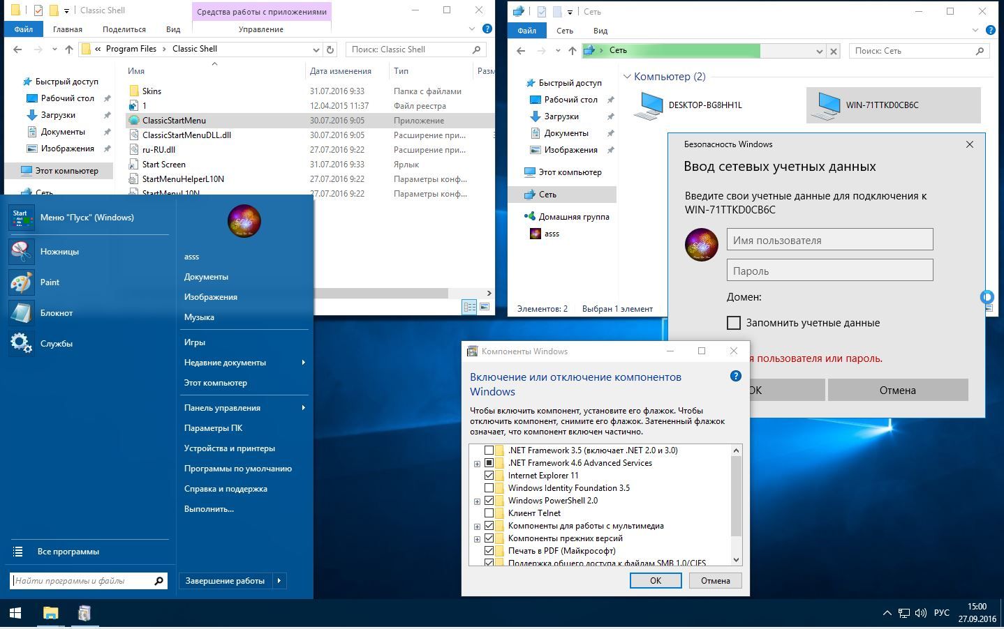Open Все программы in Start menu
1004x629 pixels.
coord(89,551)
